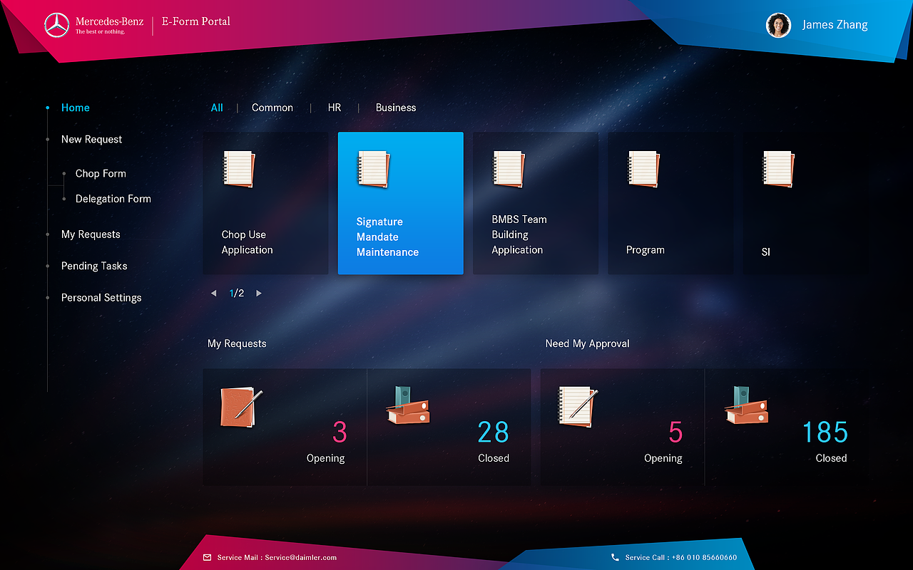Click the Need My Approval Opening notepad icon
913x570 pixels.
(578, 407)
